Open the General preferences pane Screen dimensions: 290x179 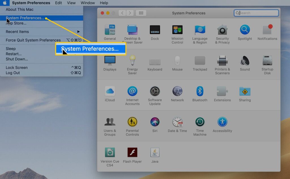click(x=110, y=29)
